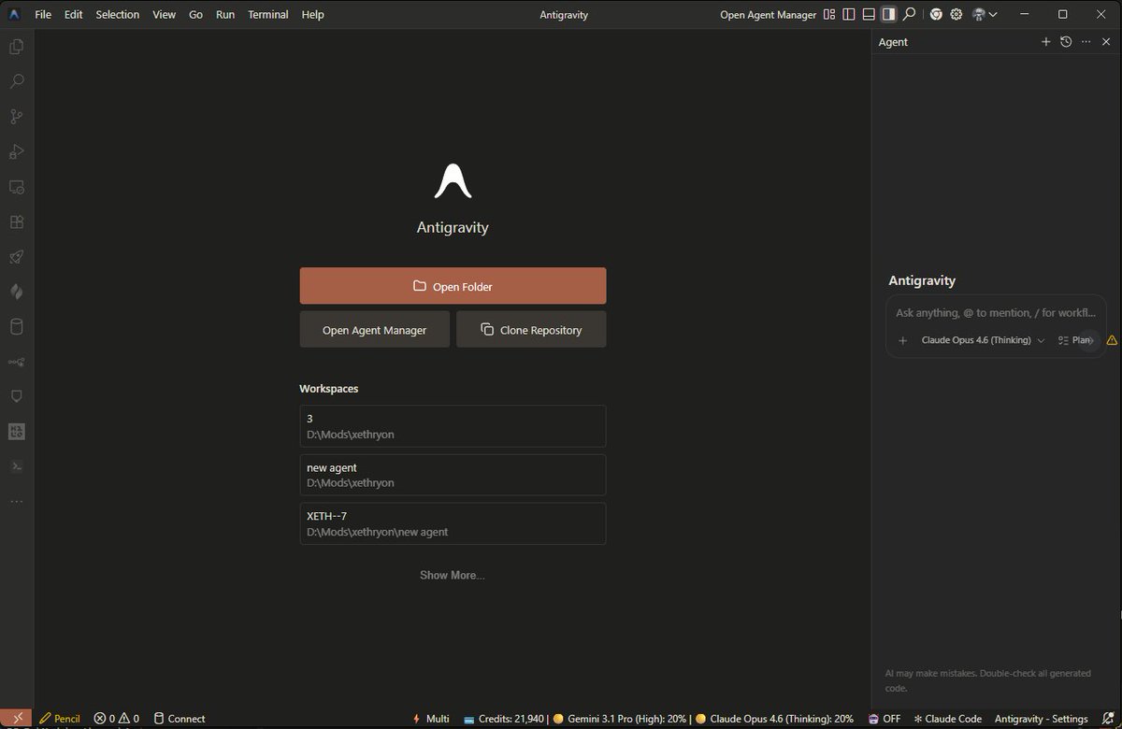
Task: Open the Run menu
Action: click(x=225, y=14)
